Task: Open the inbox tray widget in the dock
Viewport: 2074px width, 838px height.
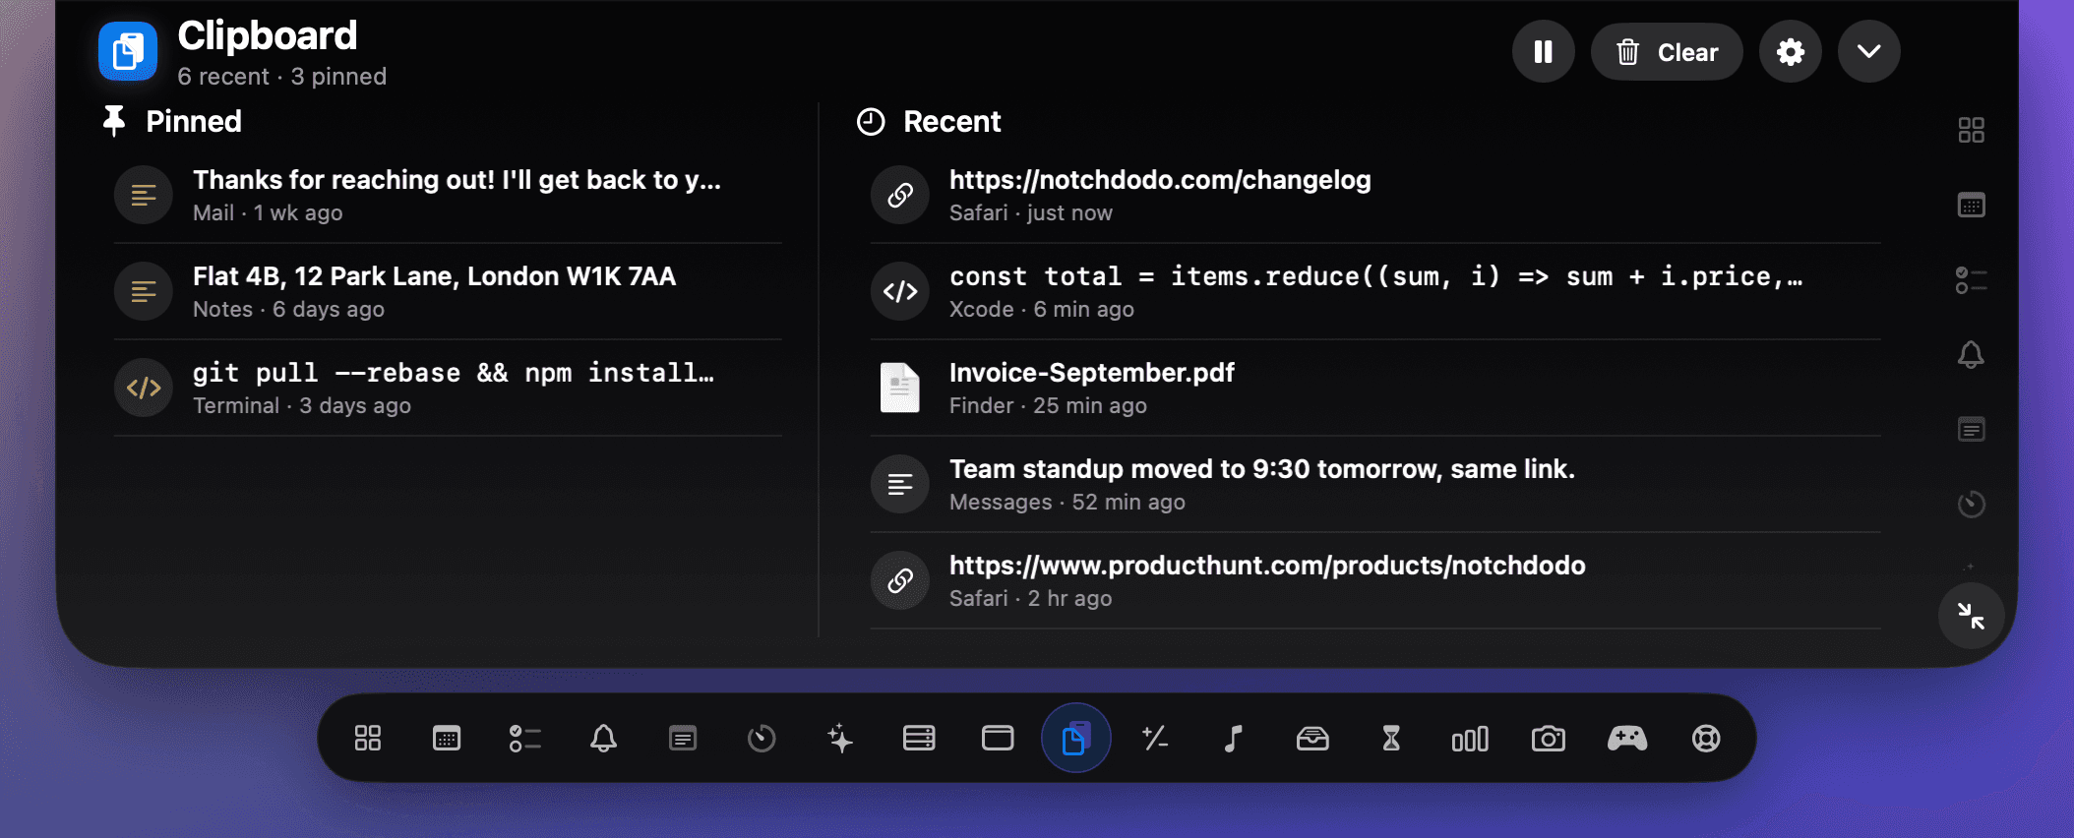Action: 1312,738
